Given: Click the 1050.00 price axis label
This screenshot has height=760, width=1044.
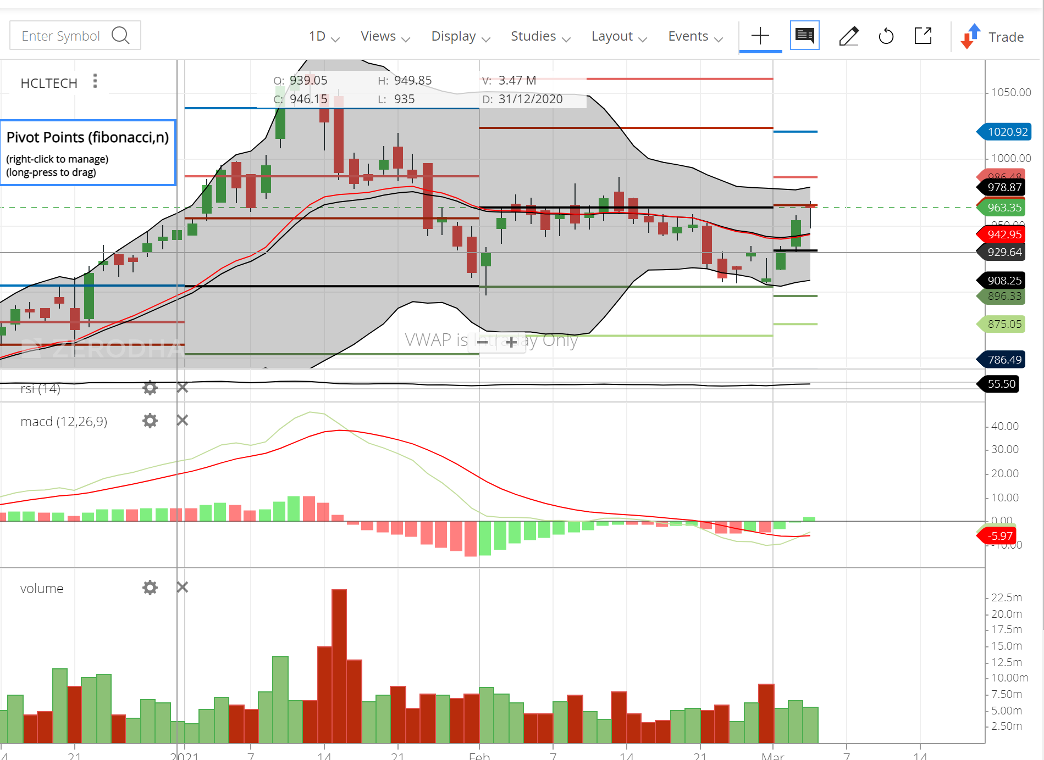Looking at the screenshot, I should click(x=1011, y=92).
